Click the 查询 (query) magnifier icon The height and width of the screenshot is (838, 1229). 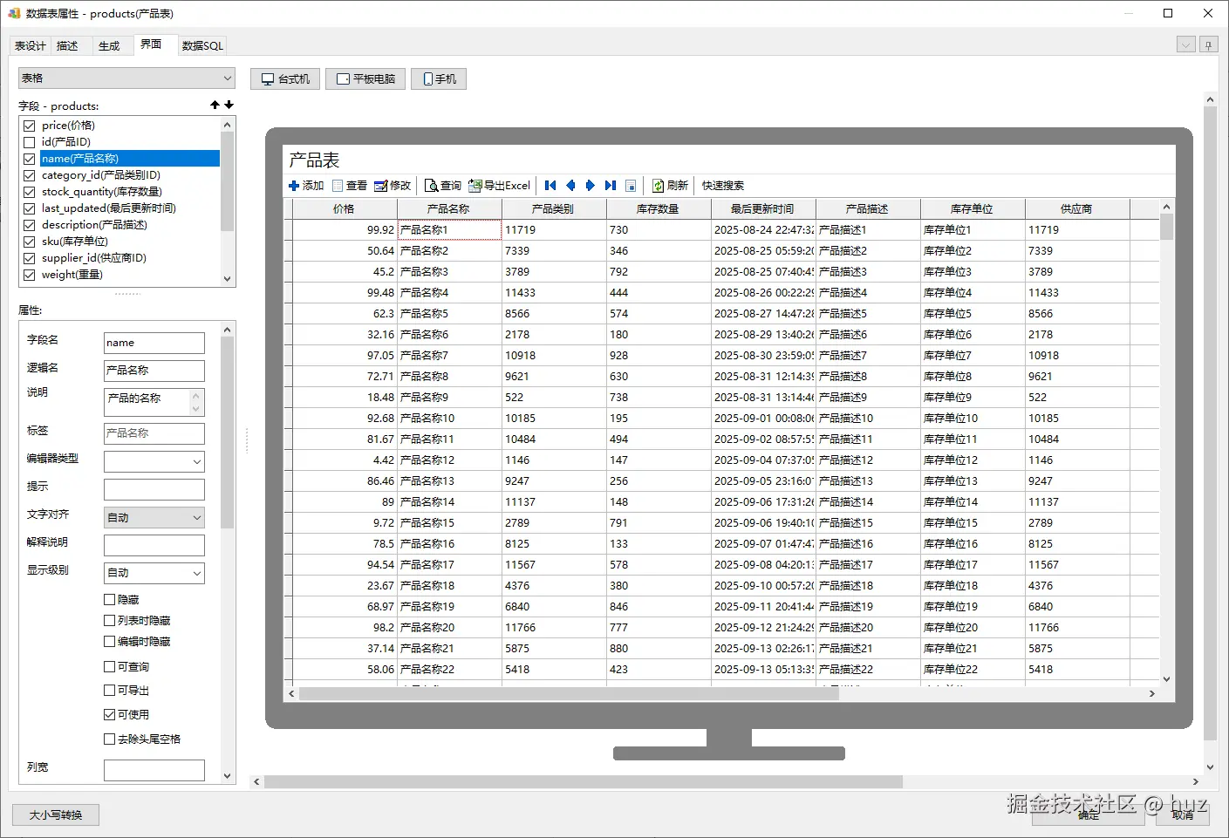point(431,186)
